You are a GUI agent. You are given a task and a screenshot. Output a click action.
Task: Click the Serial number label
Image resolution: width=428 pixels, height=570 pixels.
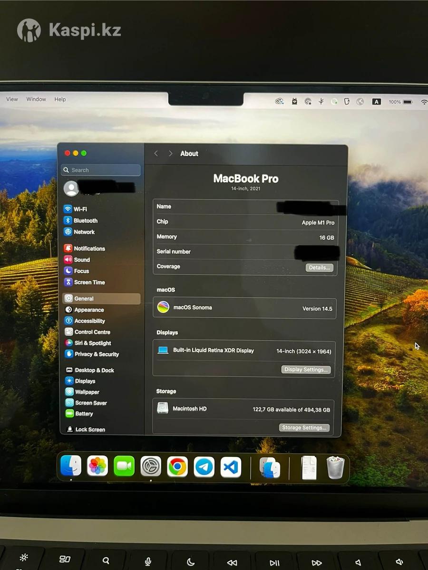click(x=174, y=252)
